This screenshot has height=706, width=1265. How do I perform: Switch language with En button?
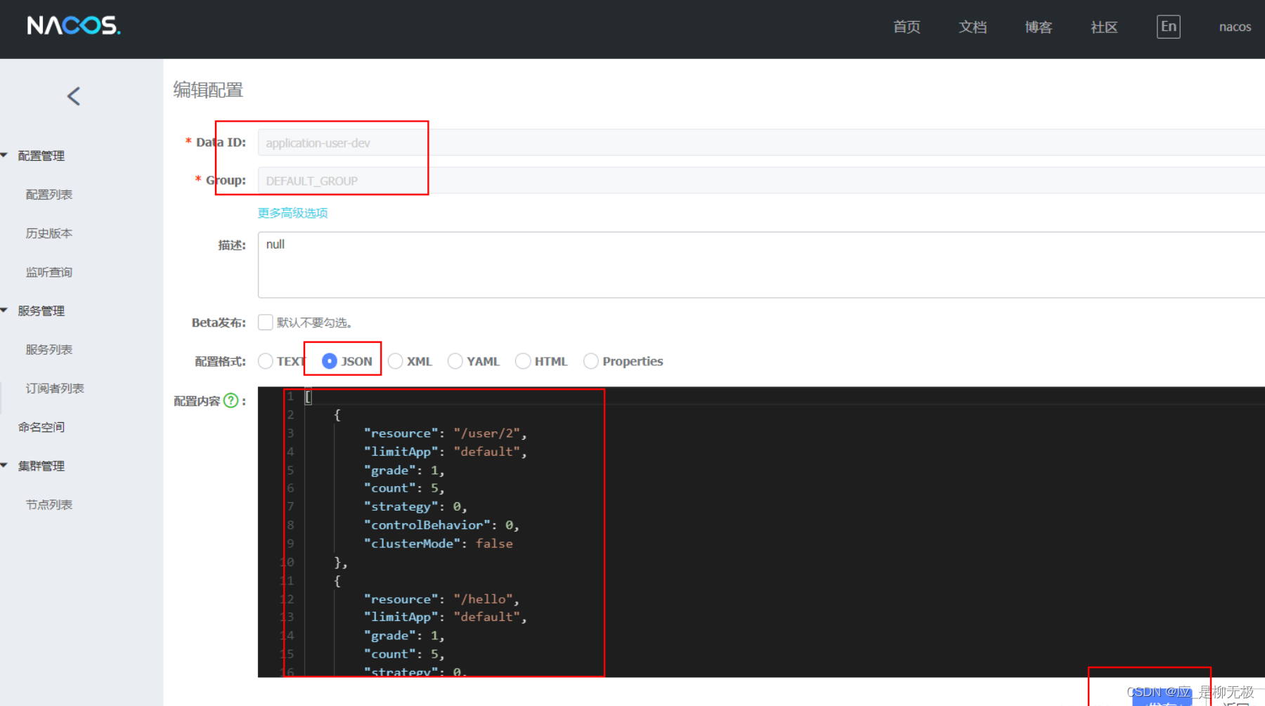pyautogui.click(x=1168, y=27)
